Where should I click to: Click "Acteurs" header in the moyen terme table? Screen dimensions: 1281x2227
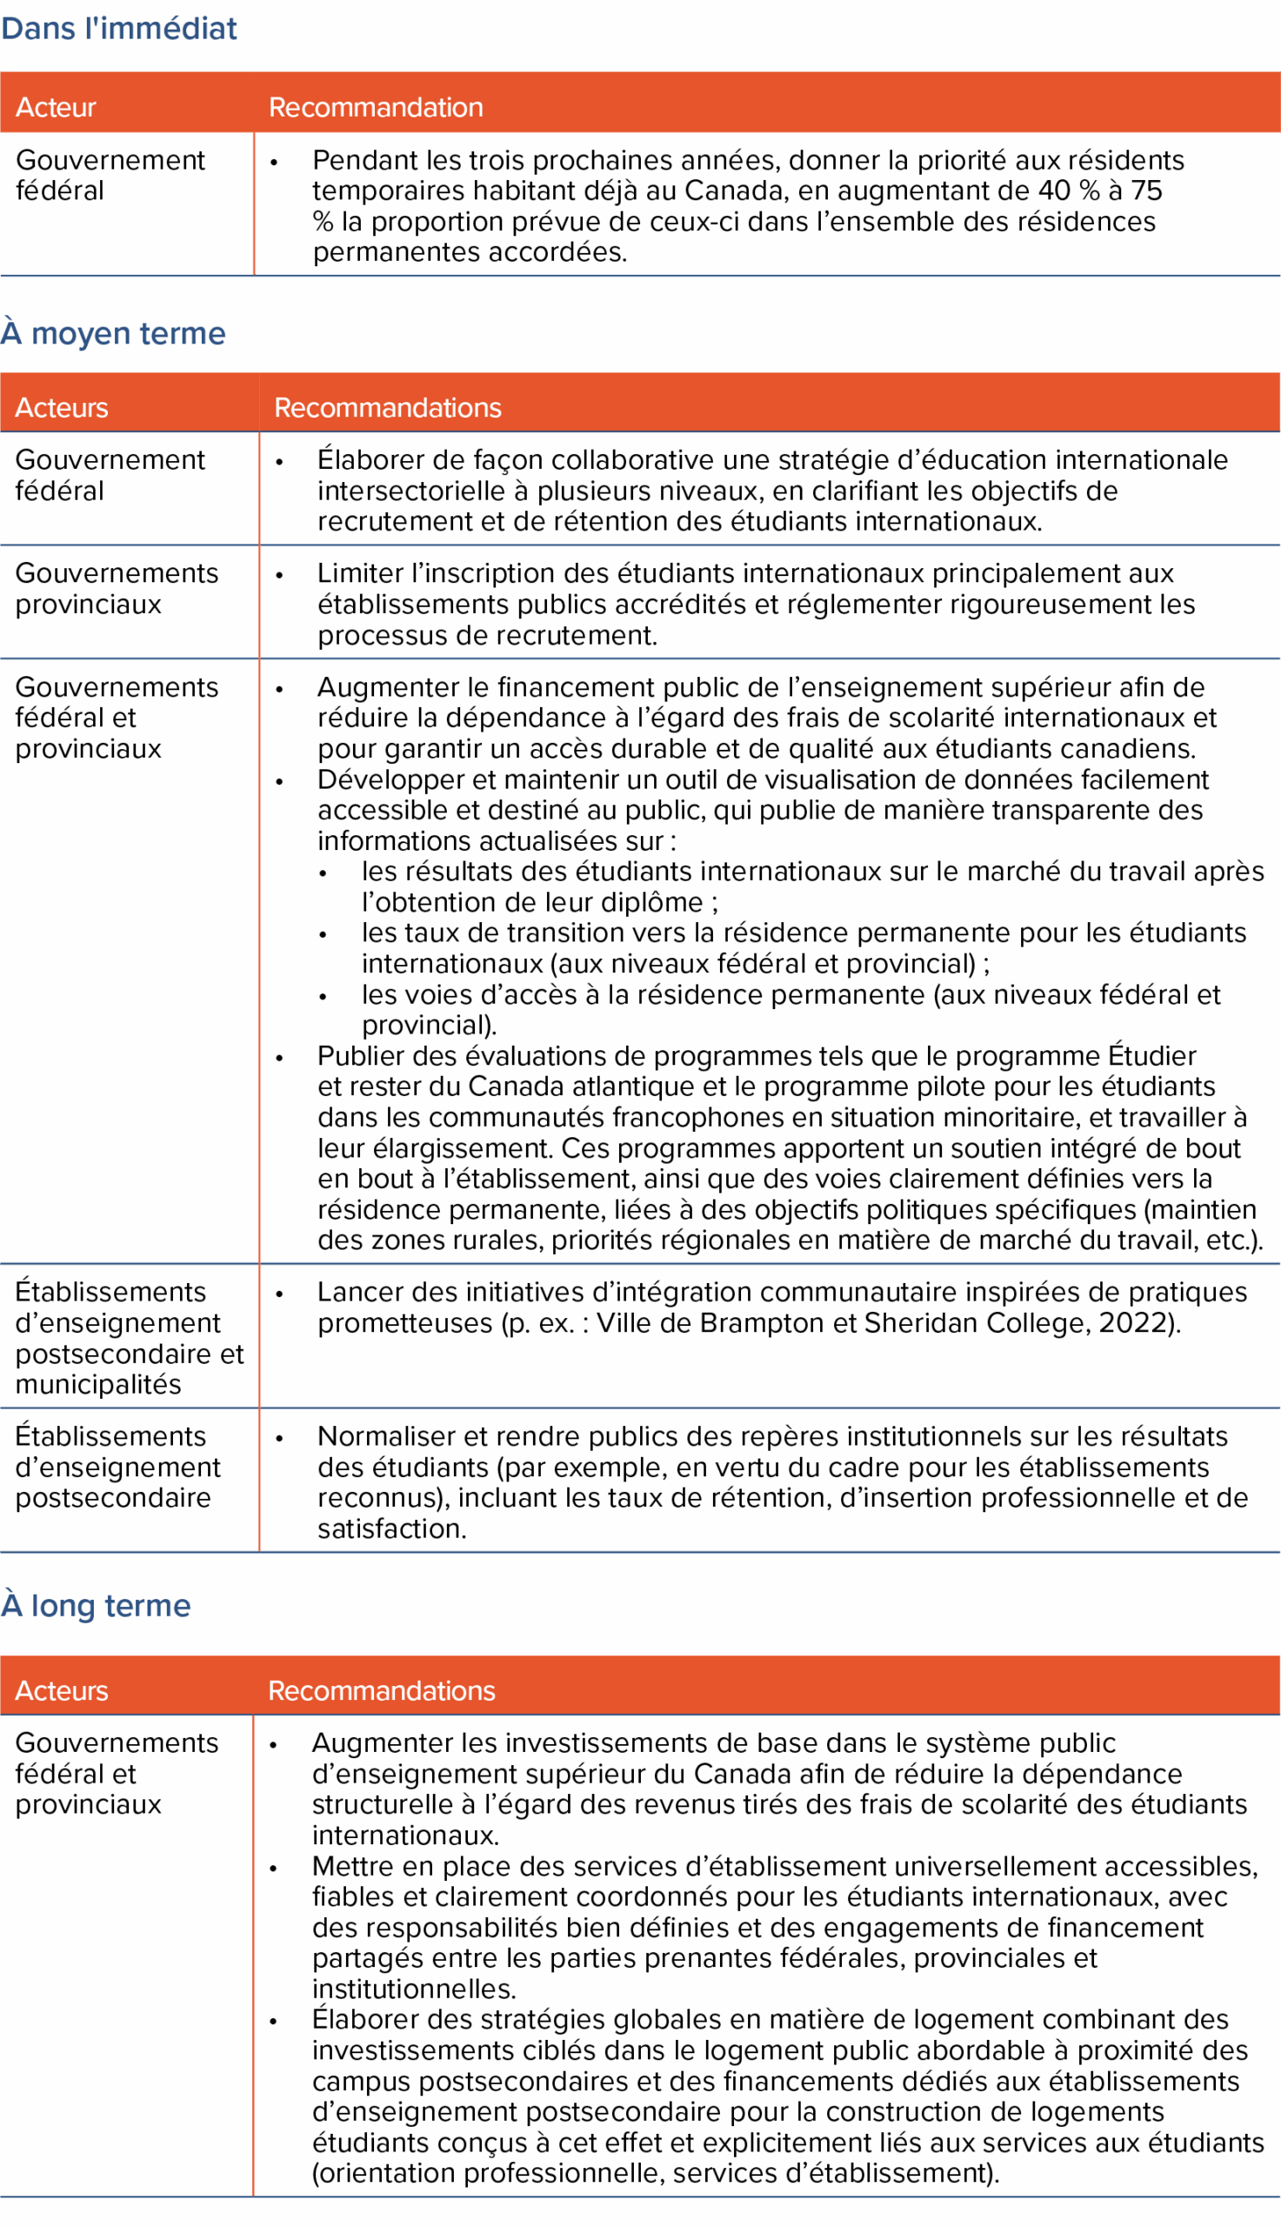point(62,407)
